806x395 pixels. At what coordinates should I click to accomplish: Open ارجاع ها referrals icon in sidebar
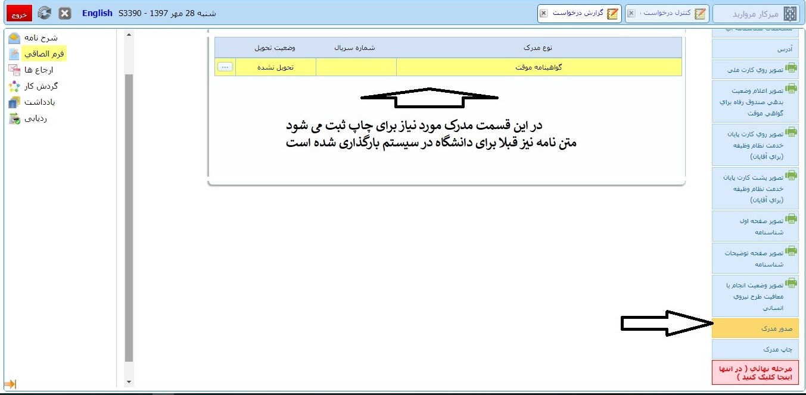point(14,70)
